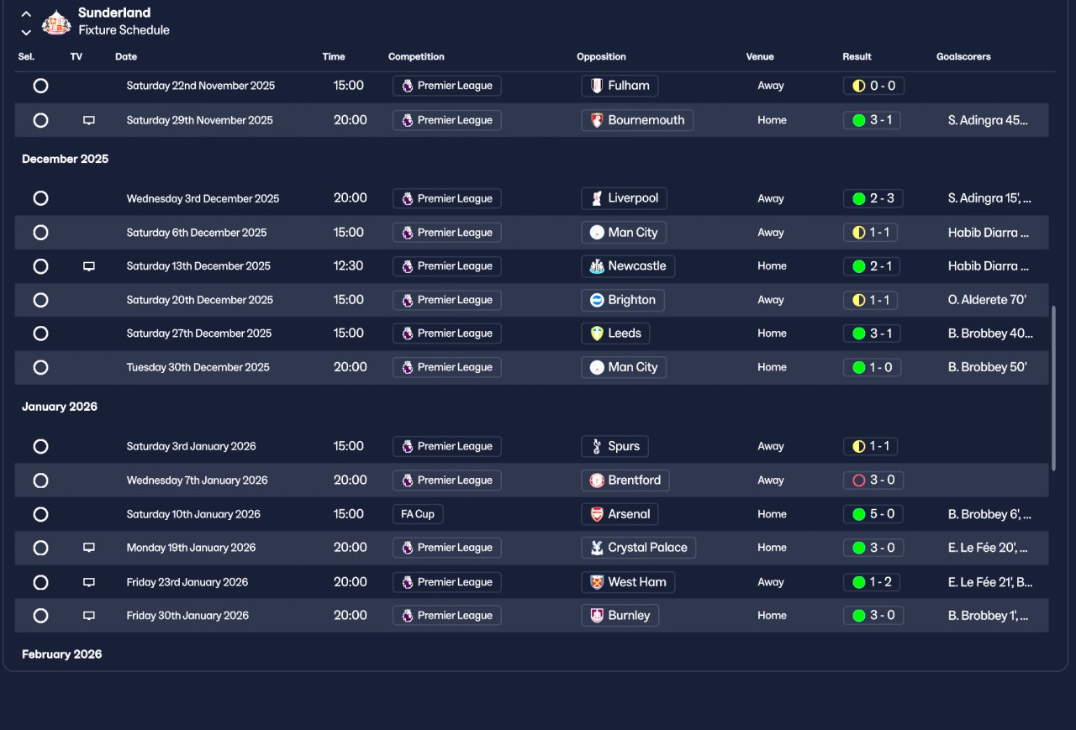
Task: Select the Brighton fixture radio button
Action: point(40,300)
